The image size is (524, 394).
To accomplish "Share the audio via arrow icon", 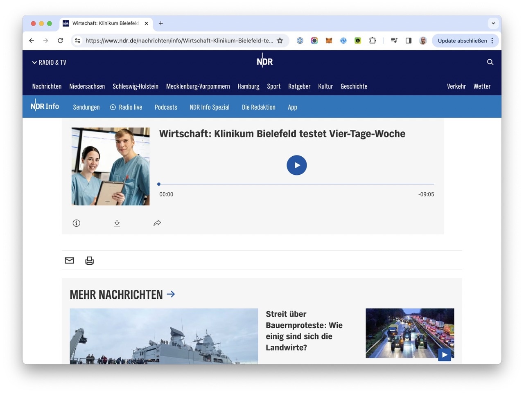I will click(157, 223).
